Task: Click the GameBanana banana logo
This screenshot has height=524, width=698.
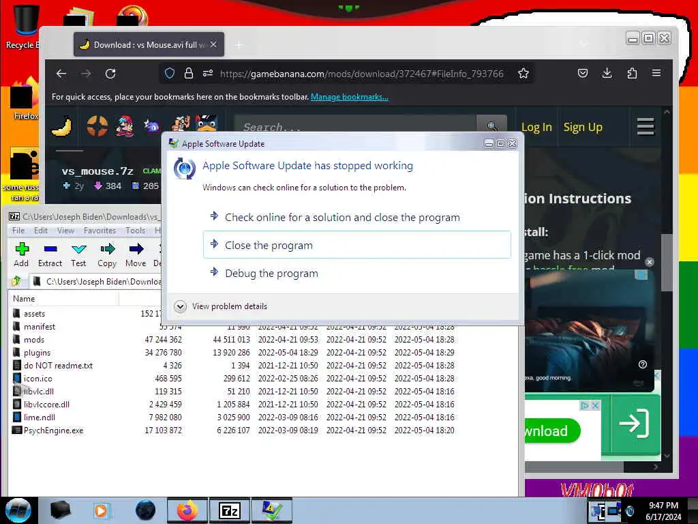Action: [x=62, y=126]
